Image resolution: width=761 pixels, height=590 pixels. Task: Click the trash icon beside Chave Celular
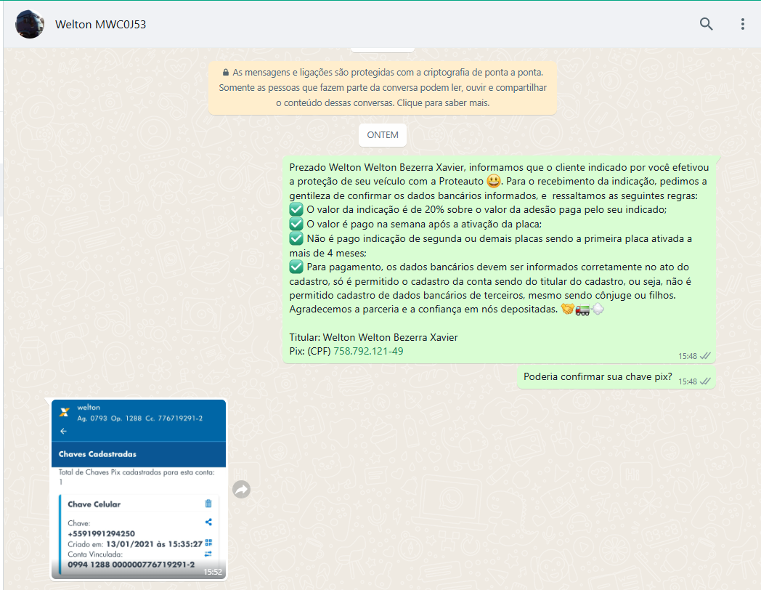coord(208,504)
